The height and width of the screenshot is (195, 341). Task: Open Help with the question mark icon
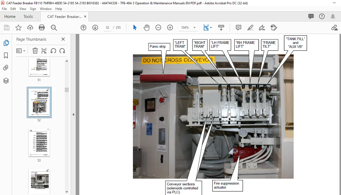point(322,16)
